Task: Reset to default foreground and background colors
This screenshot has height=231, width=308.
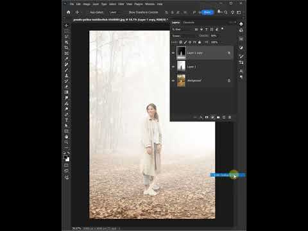Action: coord(64,153)
